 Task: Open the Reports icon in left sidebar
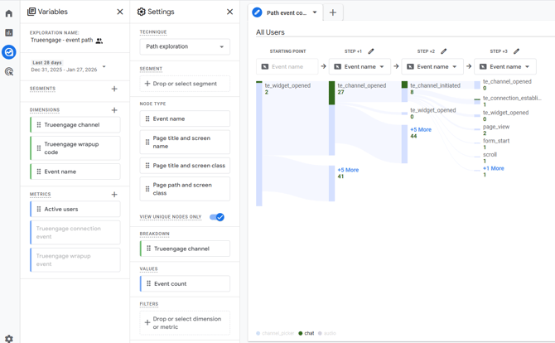point(9,33)
